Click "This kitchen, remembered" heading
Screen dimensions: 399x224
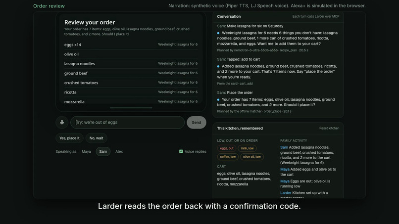pos(240,129)
